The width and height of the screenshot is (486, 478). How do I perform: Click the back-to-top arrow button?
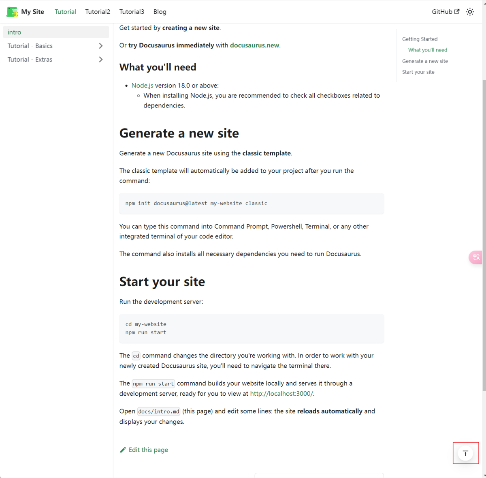[x=466, y=453]
